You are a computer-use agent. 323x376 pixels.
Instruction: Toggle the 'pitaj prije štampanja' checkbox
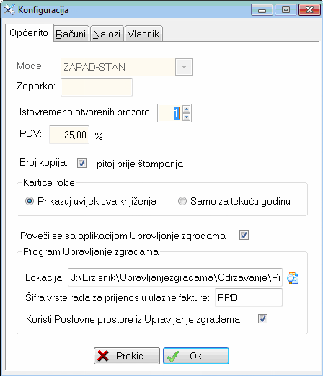[81, 163]
